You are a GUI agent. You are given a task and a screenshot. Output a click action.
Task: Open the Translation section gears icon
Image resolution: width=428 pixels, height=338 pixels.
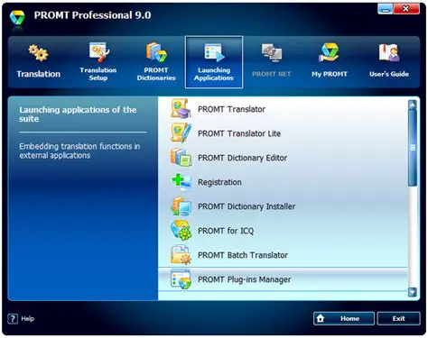(38, 53)
